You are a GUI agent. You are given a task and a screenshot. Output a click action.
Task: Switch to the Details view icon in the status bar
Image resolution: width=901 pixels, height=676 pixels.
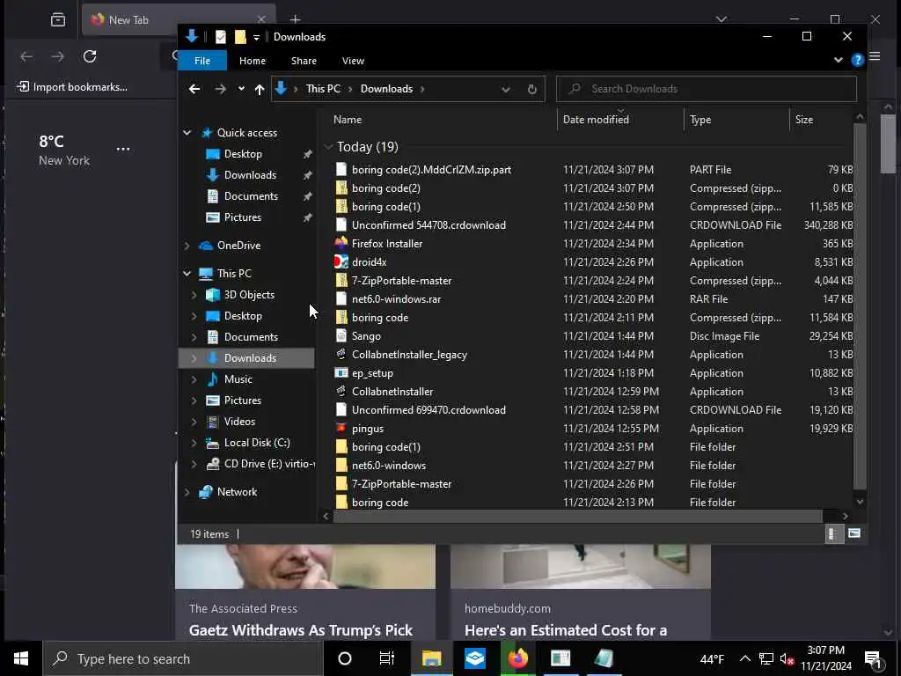coord(832,534)
